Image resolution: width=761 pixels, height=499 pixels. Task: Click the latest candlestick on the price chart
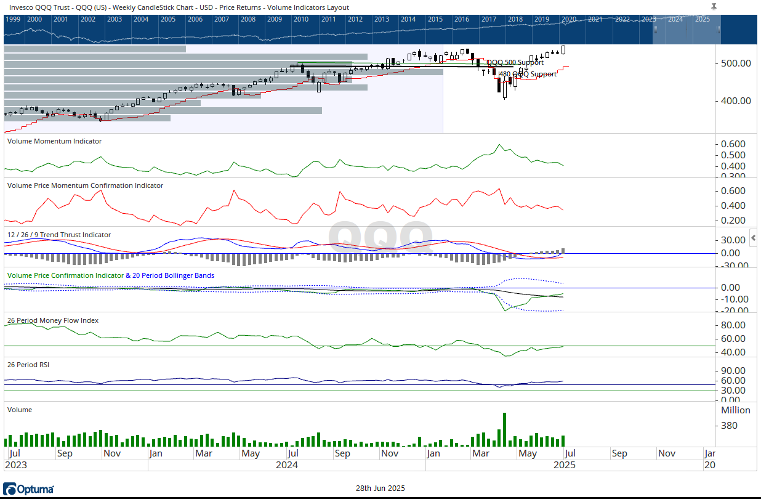point(563,51)
